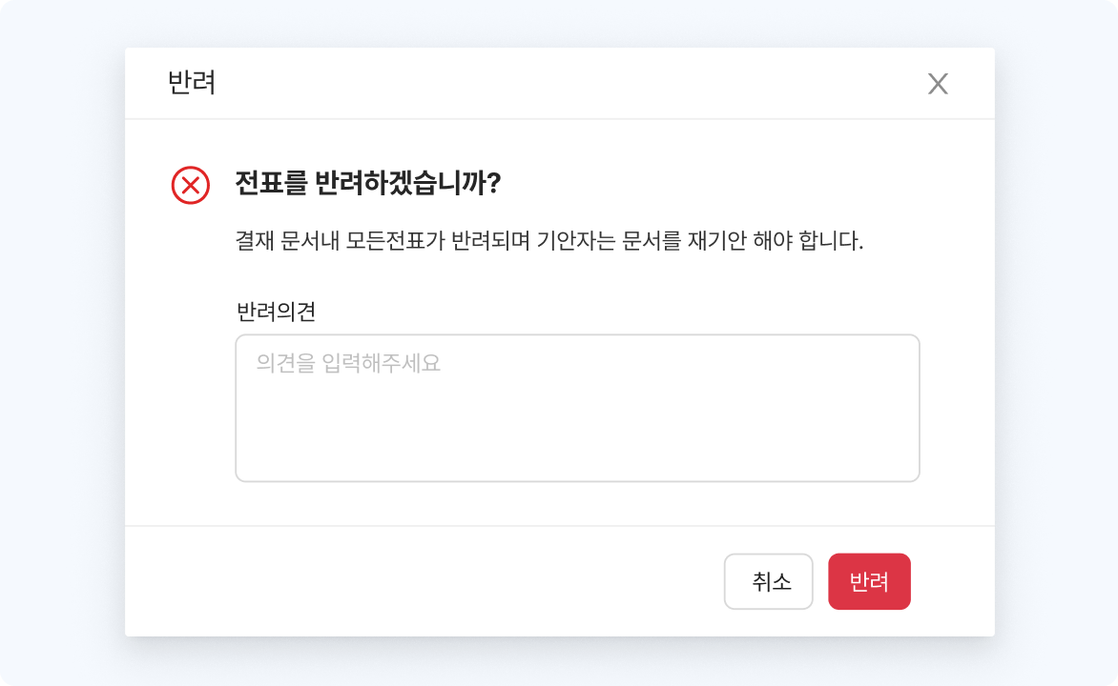The image size is (1118, 686).
Task: Confirm rejection with the red button
Action: coord(869,581)
